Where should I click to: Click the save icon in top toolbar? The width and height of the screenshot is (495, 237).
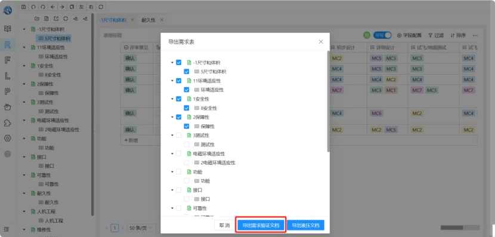pos(24,7)
